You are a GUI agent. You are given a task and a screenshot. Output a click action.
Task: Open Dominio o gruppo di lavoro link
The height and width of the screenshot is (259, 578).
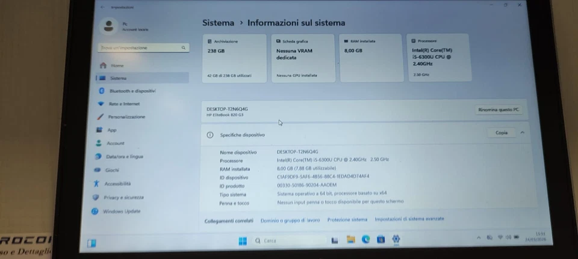(x=290, y=221)
